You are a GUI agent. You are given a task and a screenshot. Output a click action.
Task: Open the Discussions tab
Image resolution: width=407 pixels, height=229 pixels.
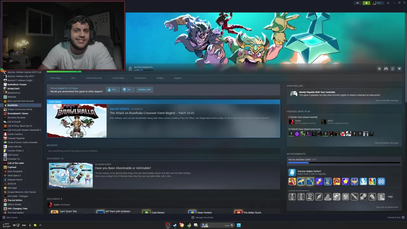click(x=140, y=78)
